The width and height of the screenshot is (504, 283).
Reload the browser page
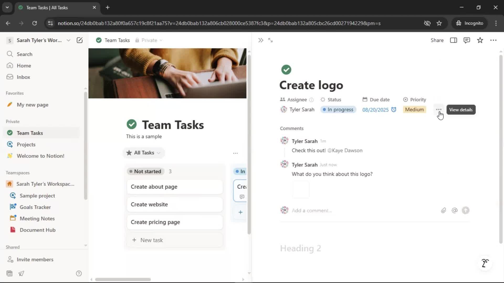(x=34, y=23)
